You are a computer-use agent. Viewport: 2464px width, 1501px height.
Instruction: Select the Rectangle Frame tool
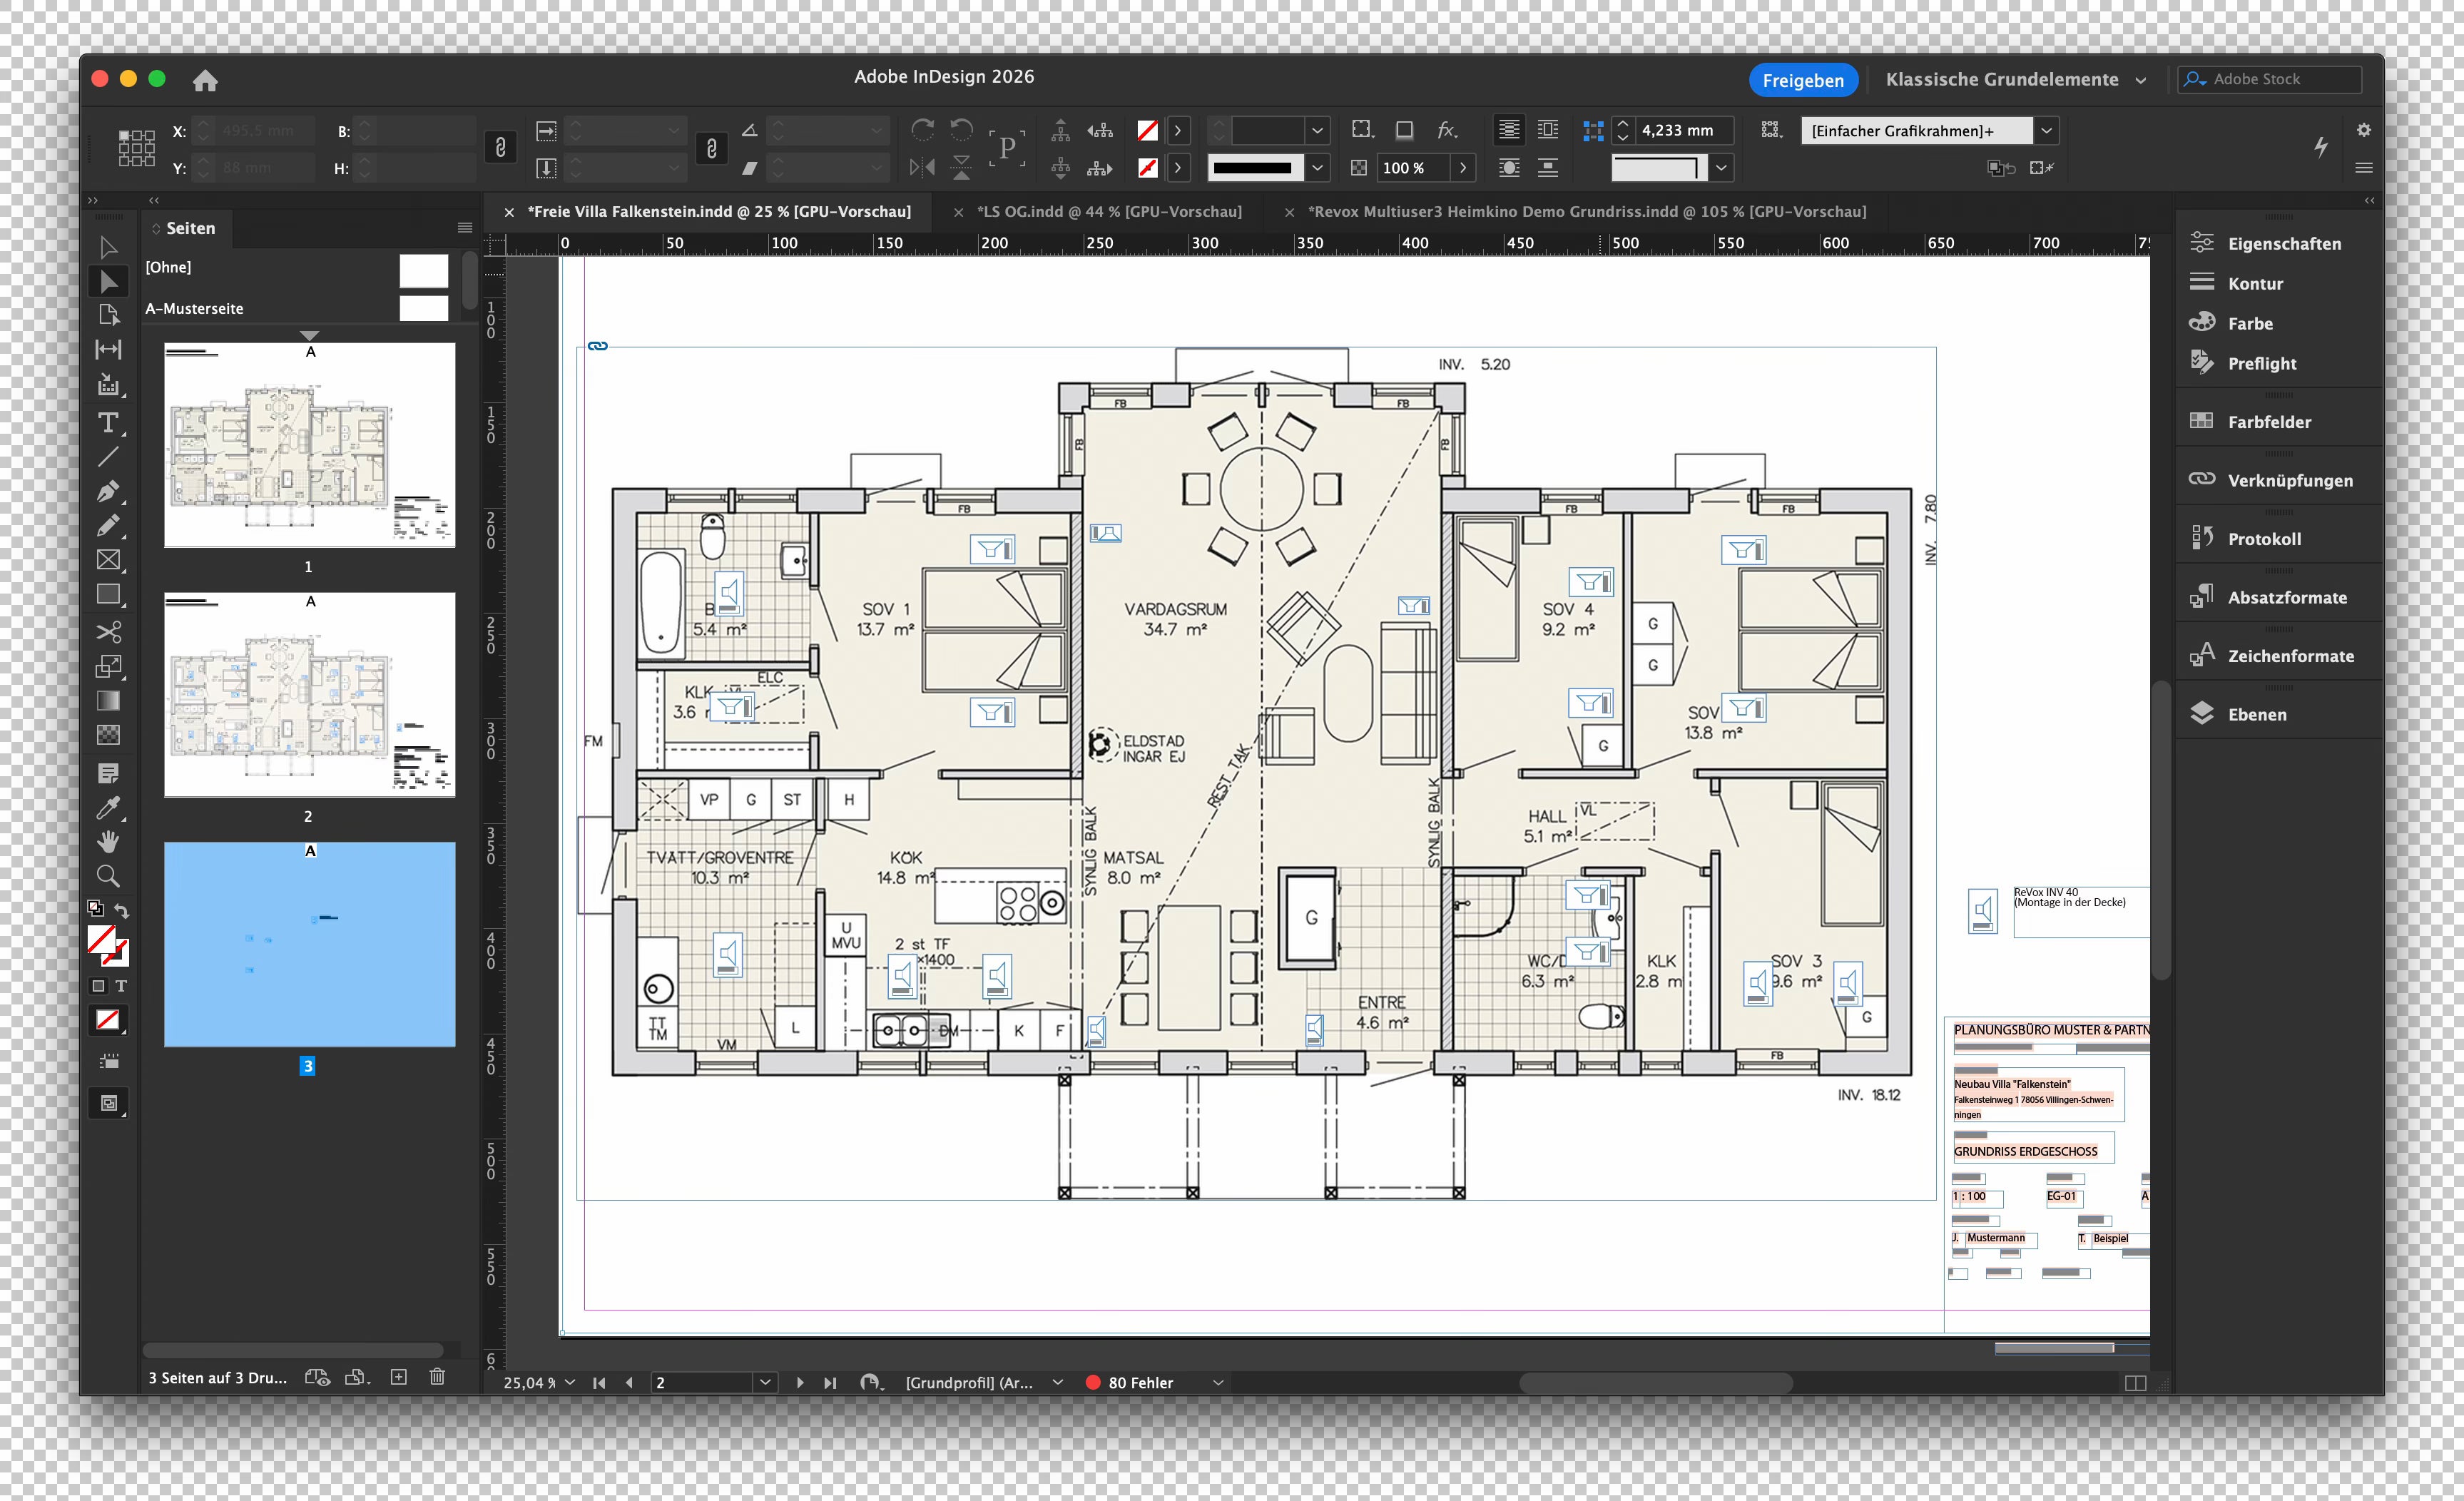[x=108, y=560]
